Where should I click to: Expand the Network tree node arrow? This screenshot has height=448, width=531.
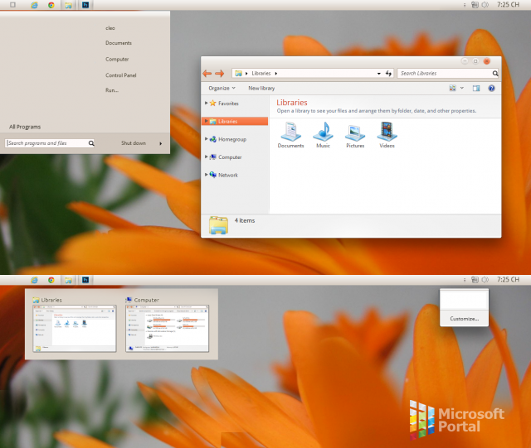[x=207, y=175]
